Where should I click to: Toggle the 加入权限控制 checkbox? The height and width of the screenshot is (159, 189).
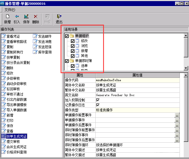pos(98,100)
